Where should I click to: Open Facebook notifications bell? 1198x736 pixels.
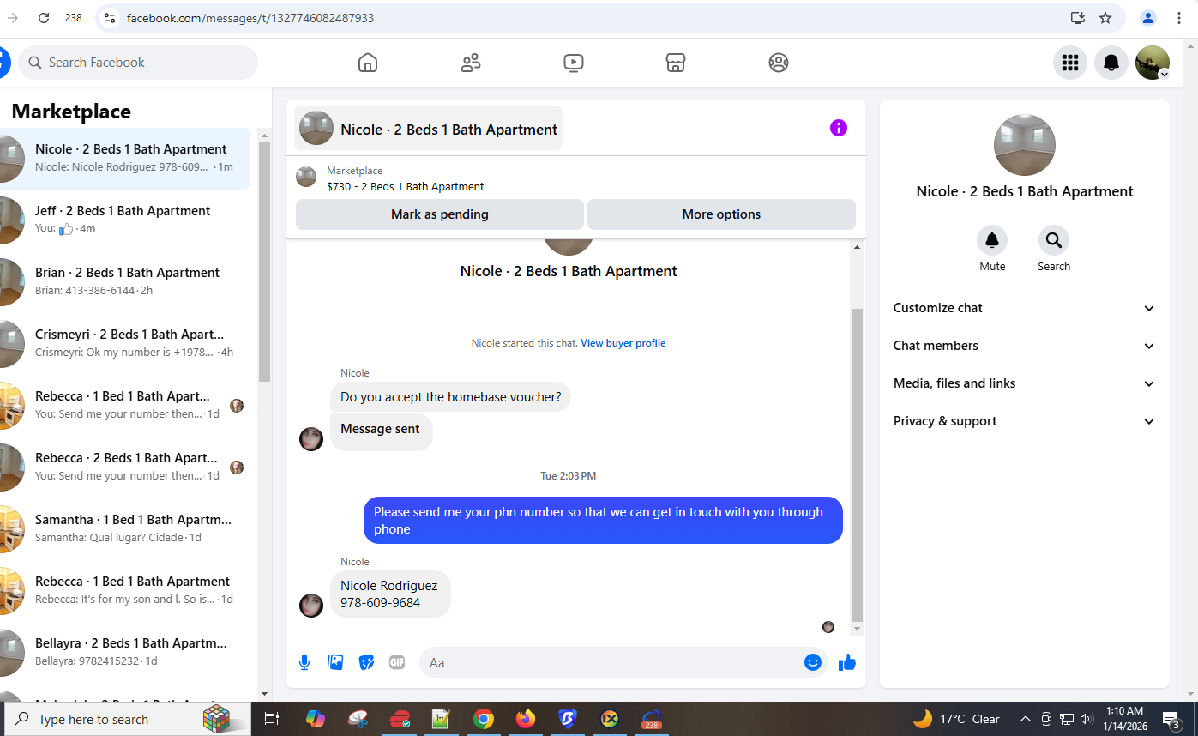(x=1111, y=63)
